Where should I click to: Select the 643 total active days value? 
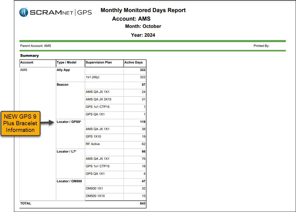143,204
